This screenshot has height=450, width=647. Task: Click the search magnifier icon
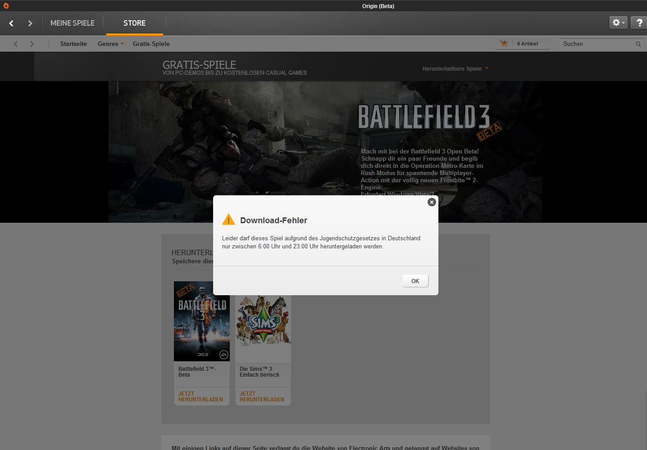pyautogui.click(x=638, y=44)
